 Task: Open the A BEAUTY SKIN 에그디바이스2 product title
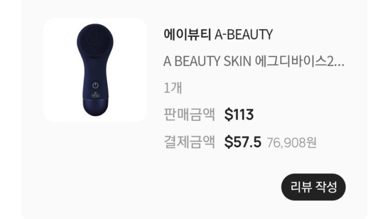tap(254, 61)
